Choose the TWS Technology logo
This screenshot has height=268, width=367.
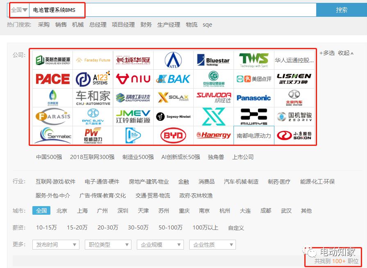(254, 60)
